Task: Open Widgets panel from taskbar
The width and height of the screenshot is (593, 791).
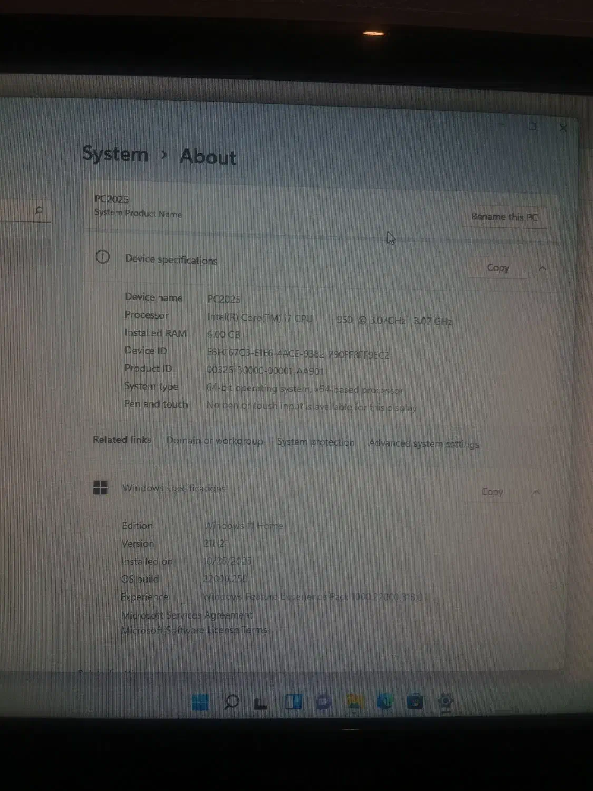Action: point(293,702)
